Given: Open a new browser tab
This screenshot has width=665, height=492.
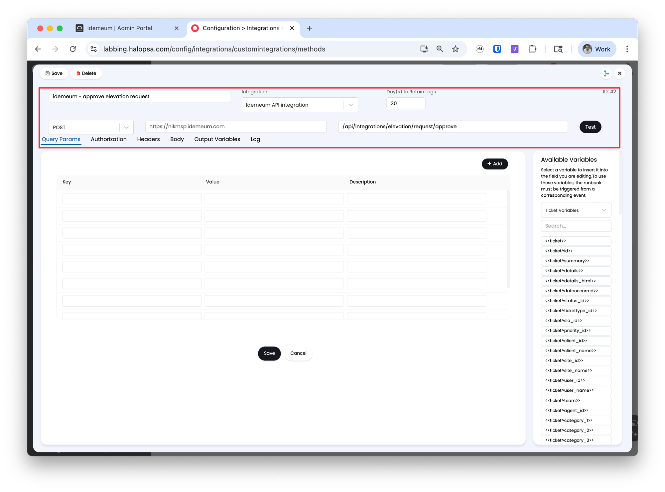Looking at the screenshot, I should [x=309, y=28].
